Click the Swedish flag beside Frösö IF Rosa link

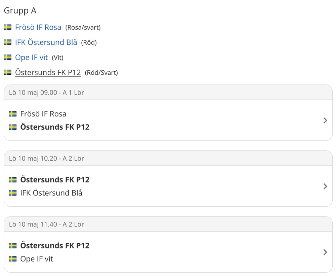click(x=7, y=27)
